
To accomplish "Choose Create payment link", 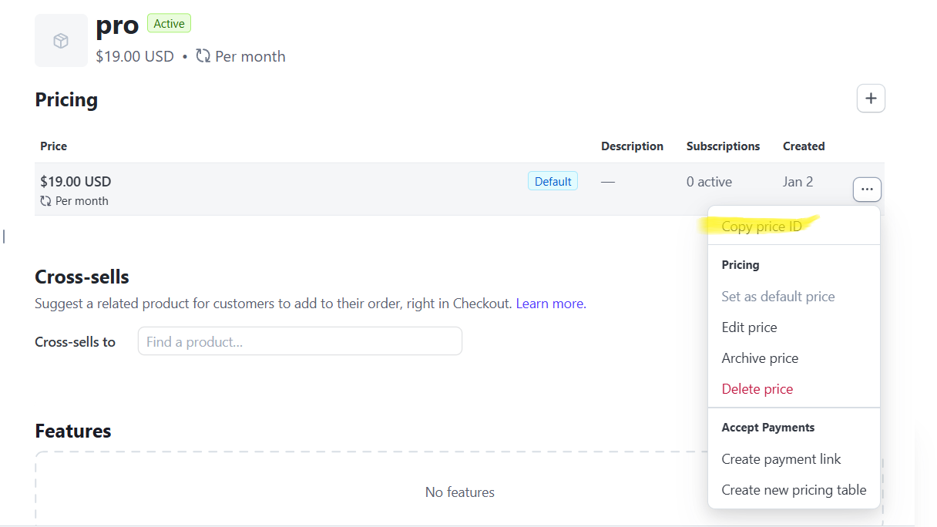I will (781, 458).
